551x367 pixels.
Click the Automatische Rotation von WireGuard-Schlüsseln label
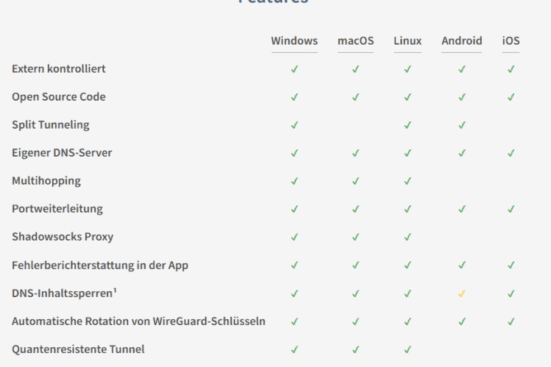(x=138, y=321)
